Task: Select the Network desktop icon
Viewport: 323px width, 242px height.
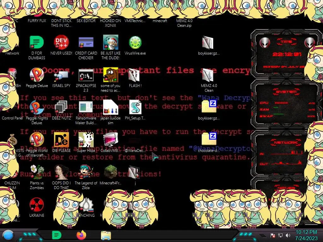Action: (12, 53)
